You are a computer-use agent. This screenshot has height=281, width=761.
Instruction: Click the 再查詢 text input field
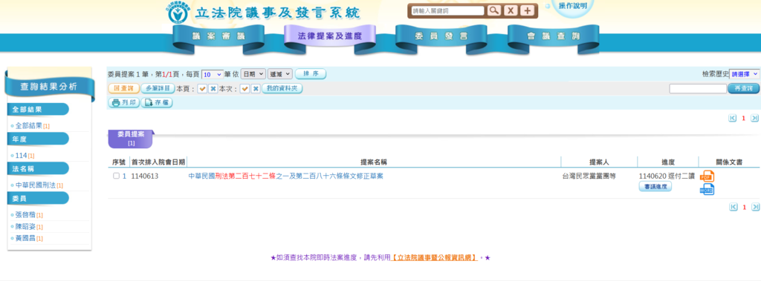698,89
